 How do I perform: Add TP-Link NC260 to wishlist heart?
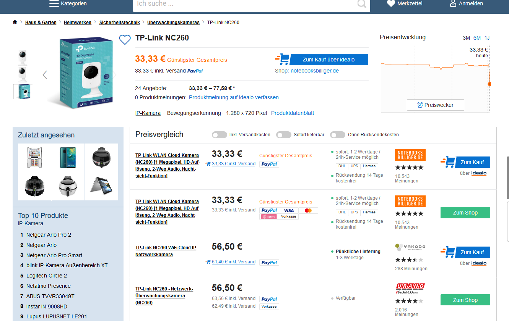point(125,40)
